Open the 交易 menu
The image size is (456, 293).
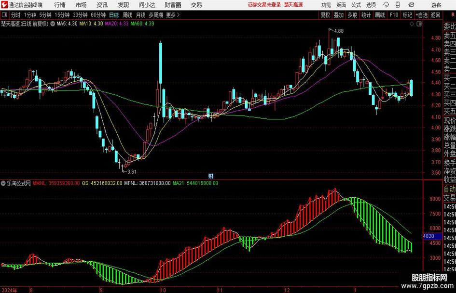(196, 5)
